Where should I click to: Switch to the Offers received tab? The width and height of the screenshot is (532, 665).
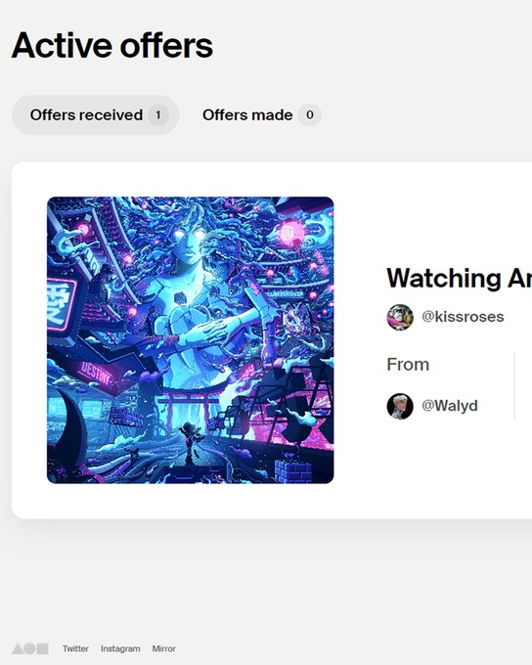point(96,115)
